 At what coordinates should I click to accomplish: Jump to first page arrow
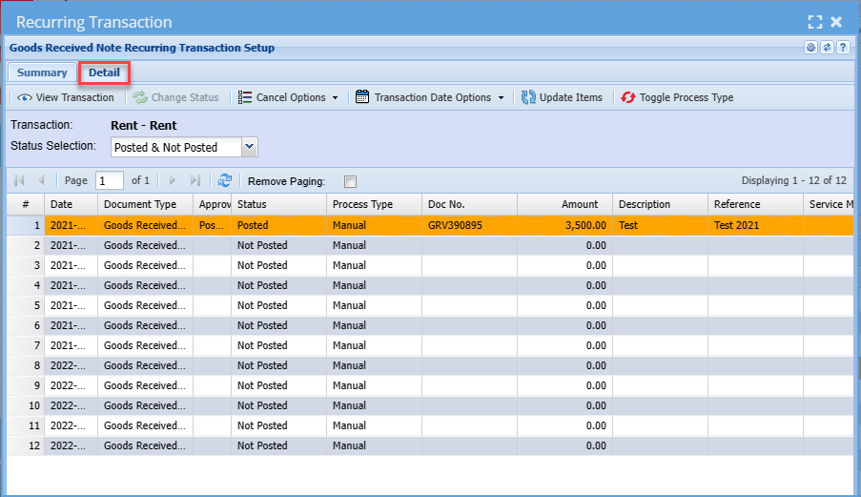click(19, 180)
